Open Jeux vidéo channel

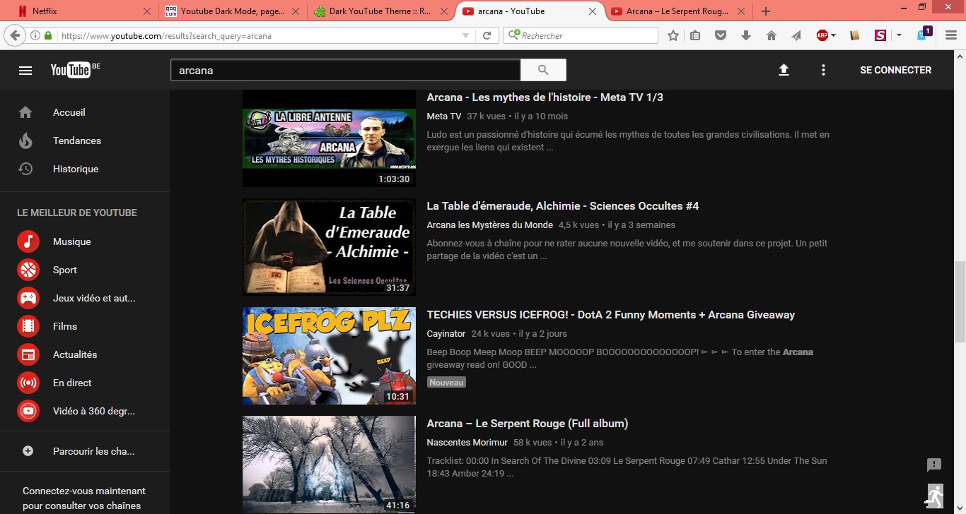(x=94, y=298)
